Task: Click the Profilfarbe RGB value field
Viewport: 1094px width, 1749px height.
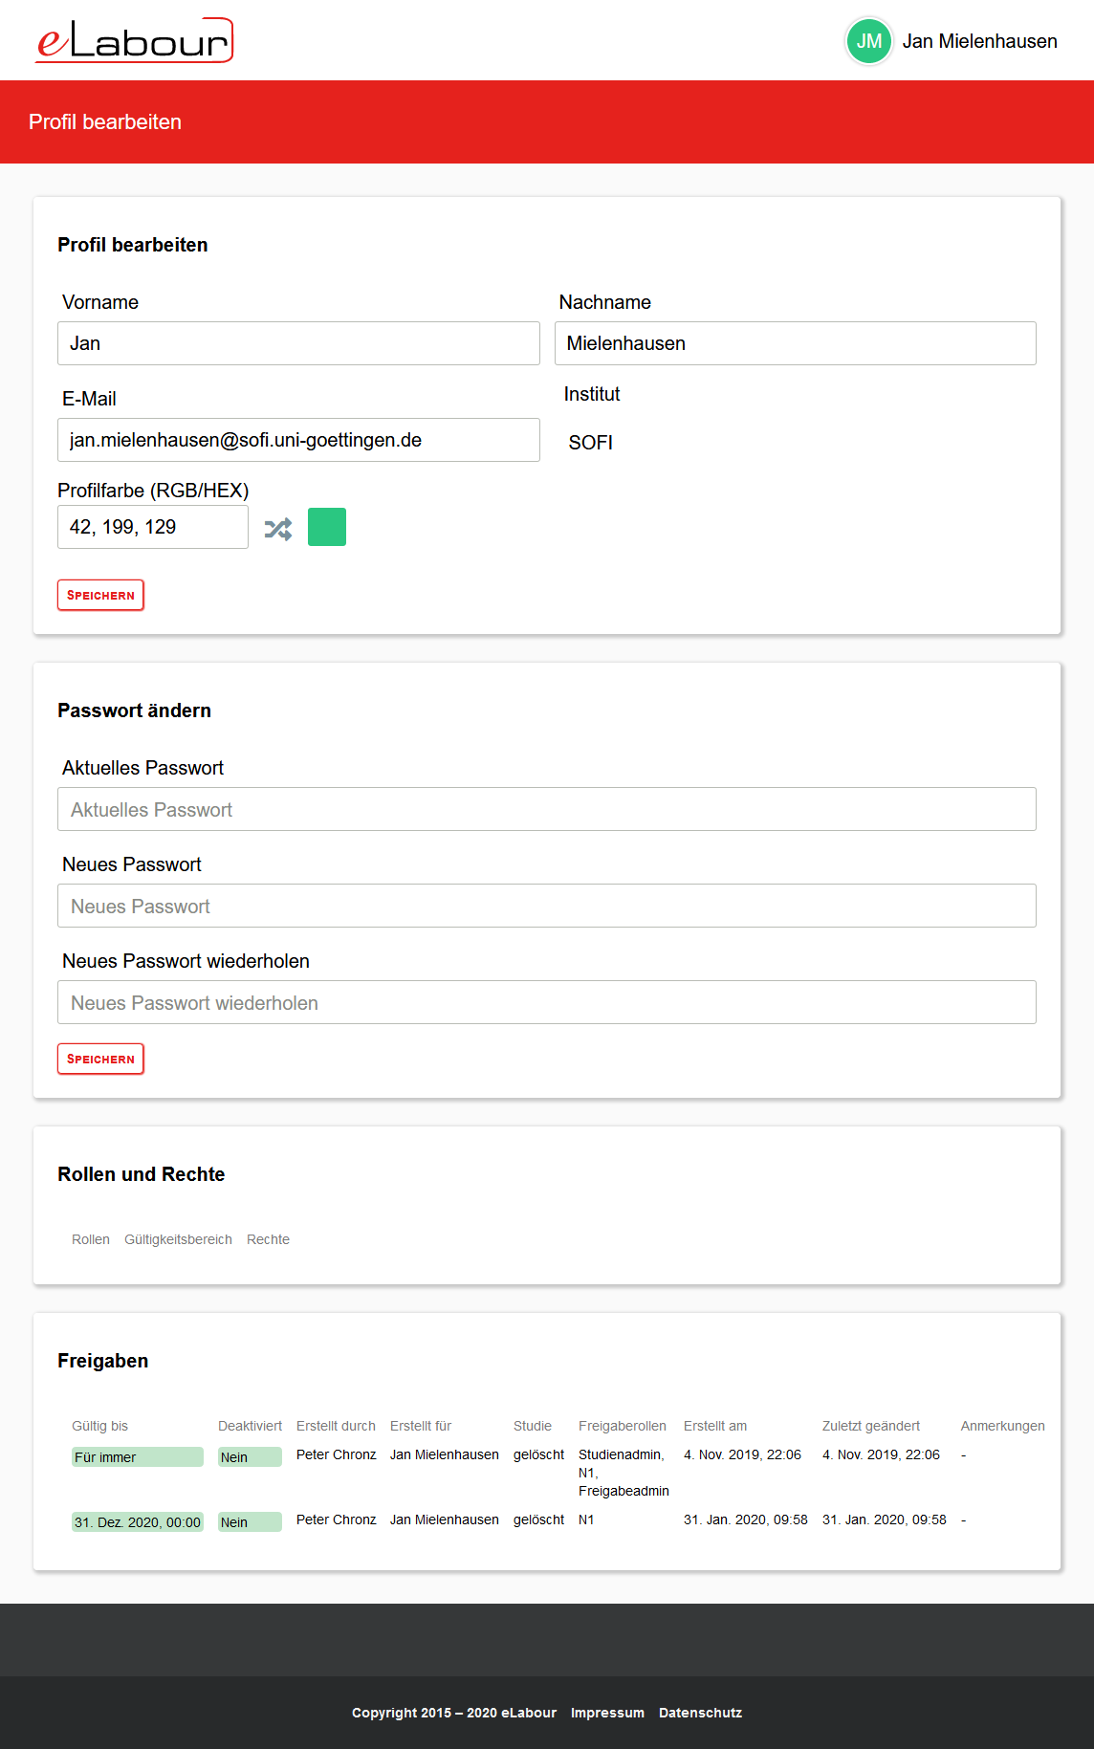Action: point(153,527)
